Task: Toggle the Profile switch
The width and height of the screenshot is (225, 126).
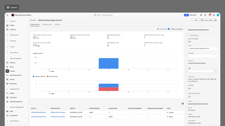Action: coord(189,89)
